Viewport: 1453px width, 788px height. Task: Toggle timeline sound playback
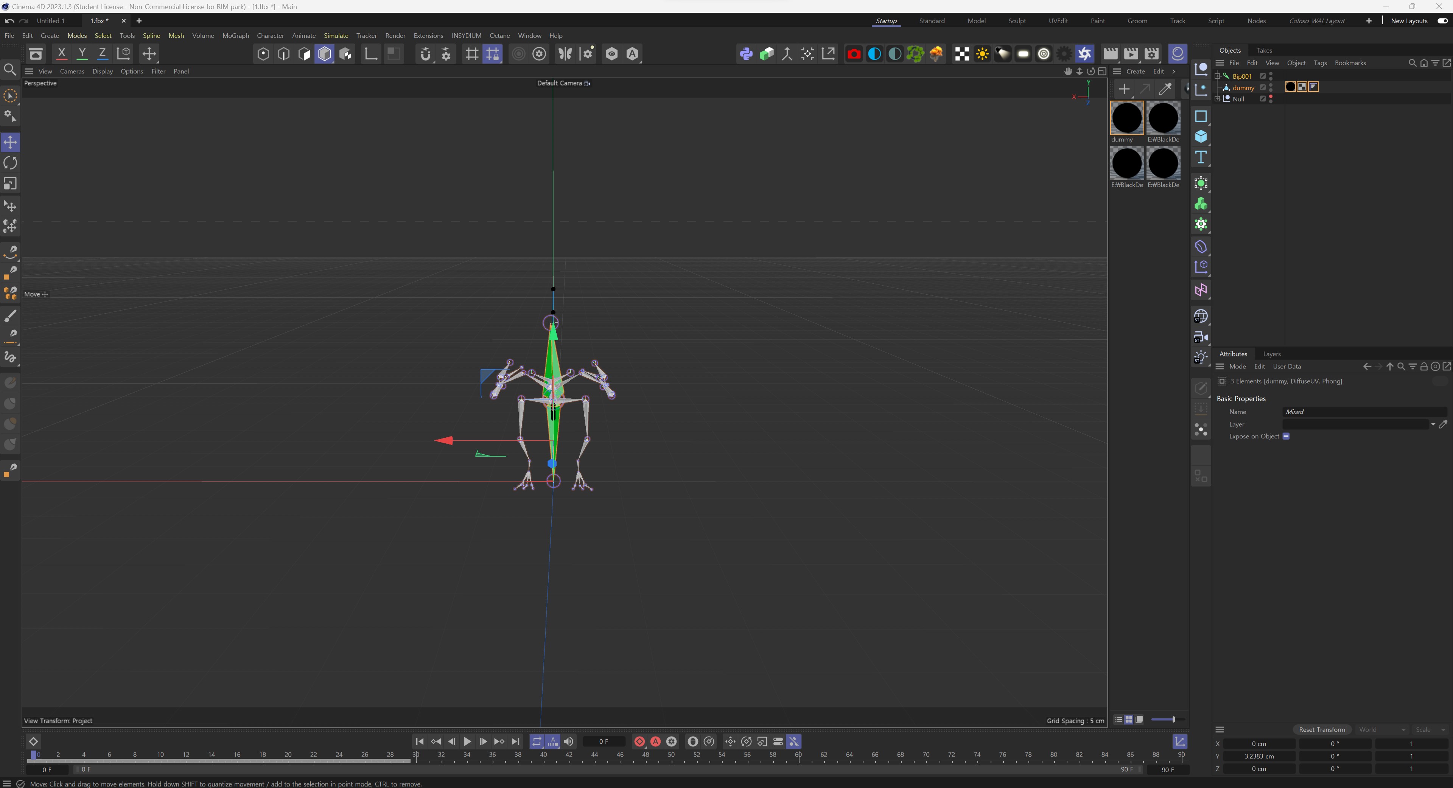[x=569, y=741]
